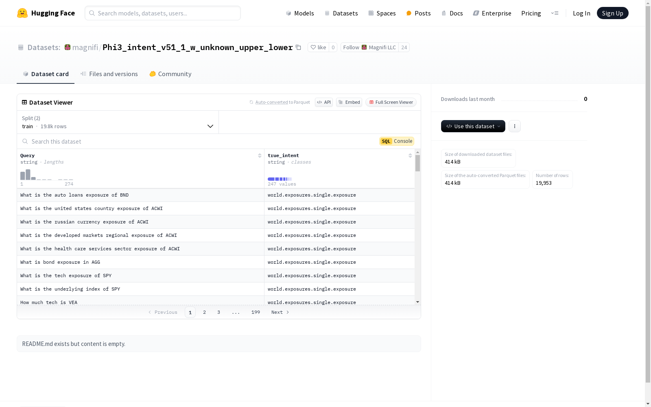Click the follower count 24
This screenshot has width=651, height=407.
(404, 47)
